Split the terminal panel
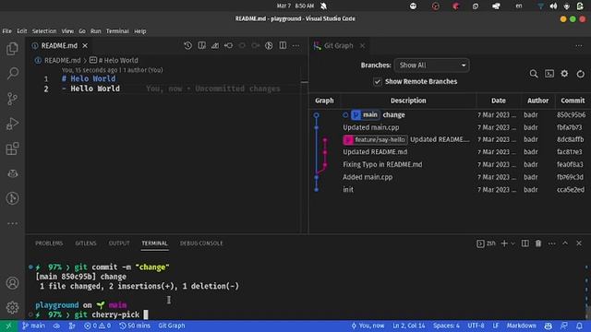Image resolution: width=591 pixels, height=332 pixels. [525, 243]
